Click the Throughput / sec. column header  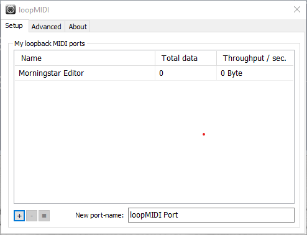point(255,58)
